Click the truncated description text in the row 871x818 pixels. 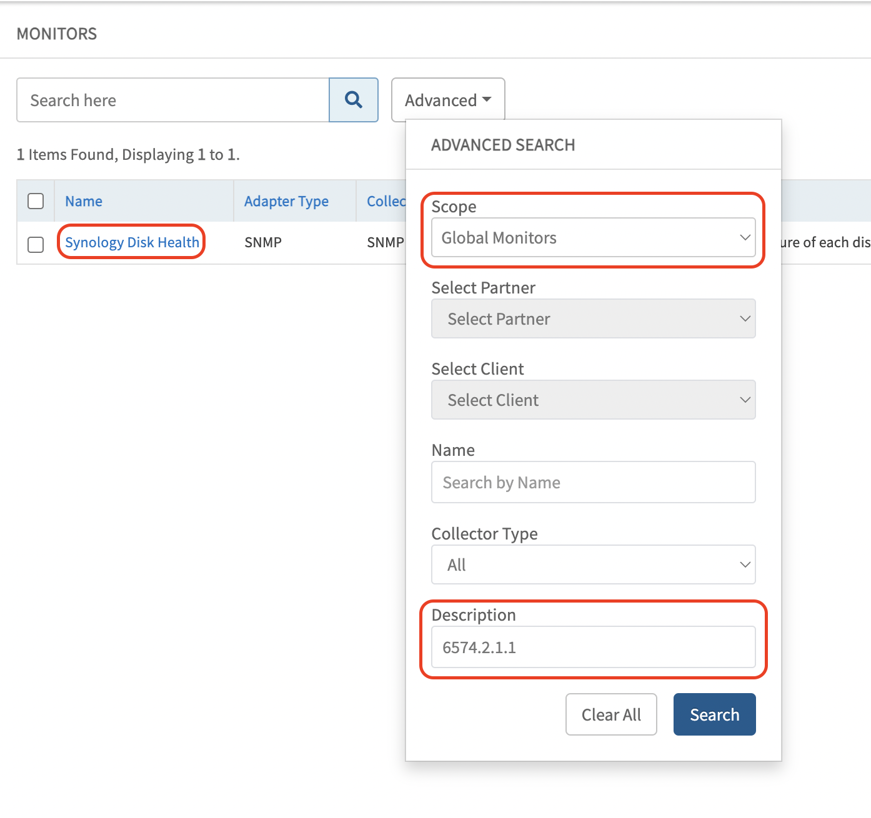click(x=825, y=242)
